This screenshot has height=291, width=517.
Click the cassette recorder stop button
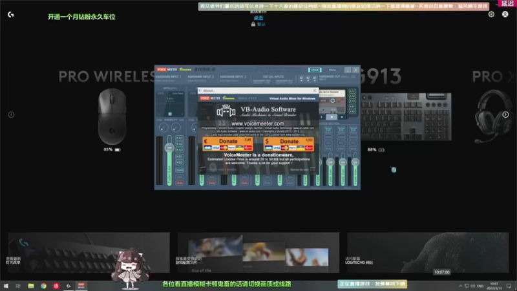coord(332,117)
